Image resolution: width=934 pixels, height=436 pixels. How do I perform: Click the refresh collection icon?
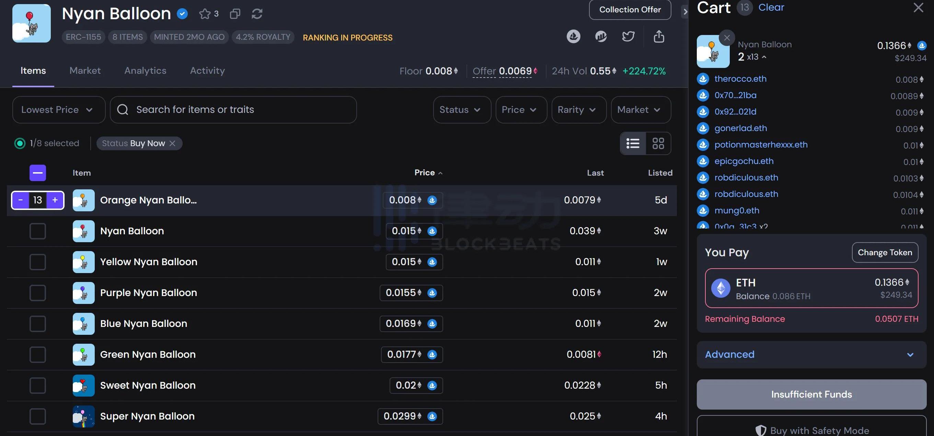(257, 14)
